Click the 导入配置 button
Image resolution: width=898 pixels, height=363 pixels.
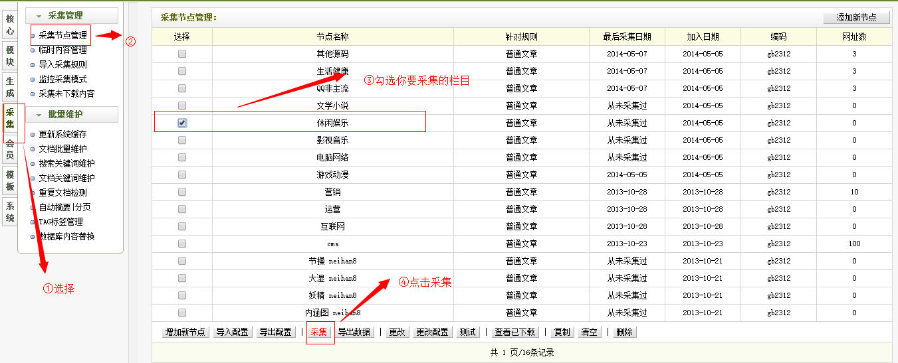click(233, 332)
